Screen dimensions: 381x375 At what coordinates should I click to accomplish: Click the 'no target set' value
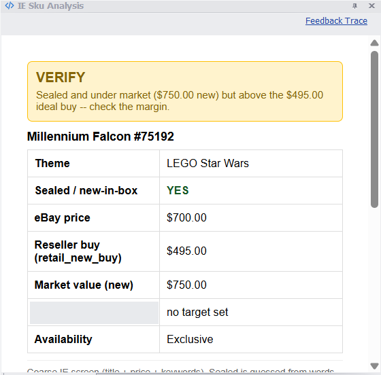coord(197,312)
